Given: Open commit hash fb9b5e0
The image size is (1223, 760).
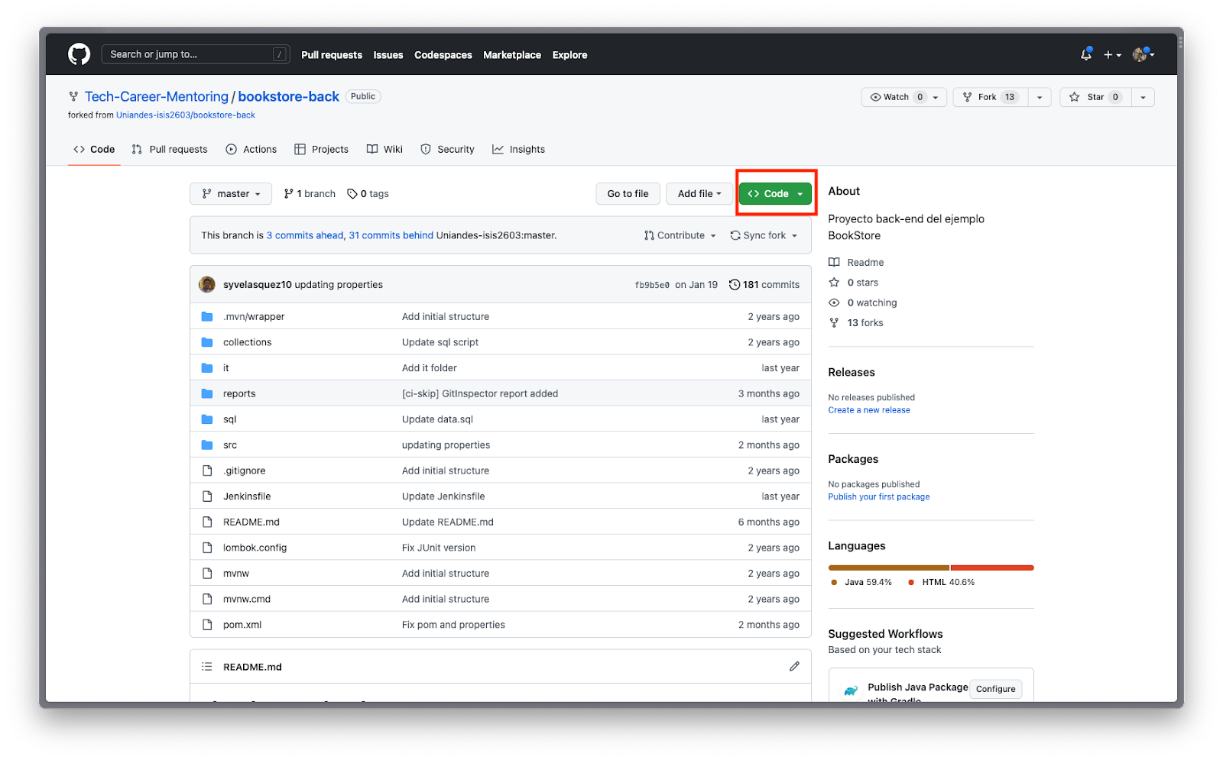Looking at the screenshot, I should coord(652,286).
